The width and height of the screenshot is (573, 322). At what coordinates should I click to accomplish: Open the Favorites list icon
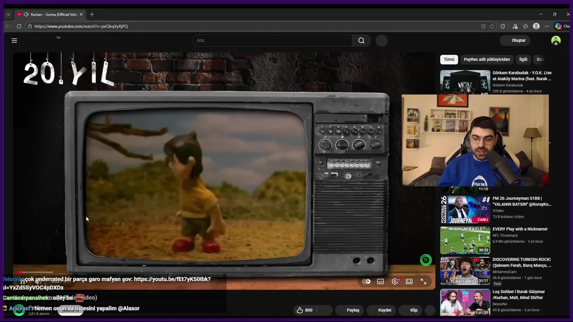(x=526, y=26)
